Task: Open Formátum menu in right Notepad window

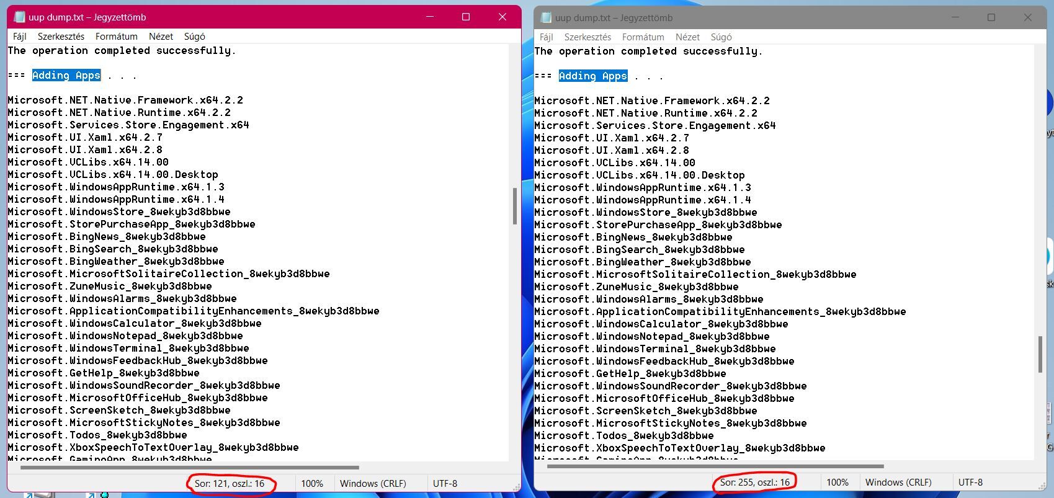Action: point(643,37)
